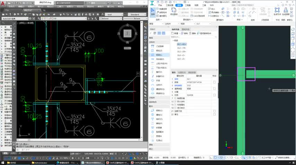Click the ViewCube top face
The image size is (296, 165).
(128, 33)
